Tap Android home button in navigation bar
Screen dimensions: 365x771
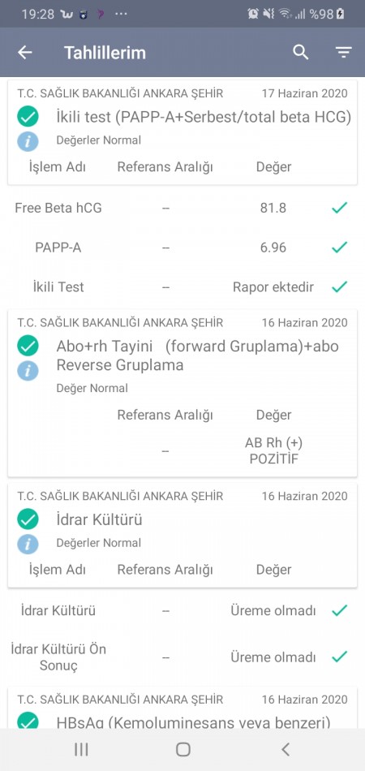[x=182, y=749]
